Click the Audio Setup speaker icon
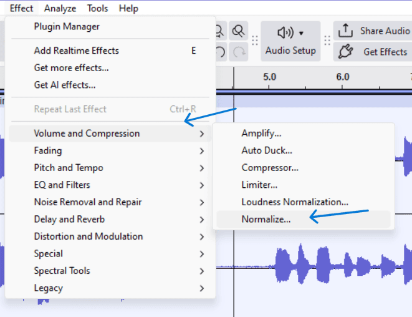This screenshot has width=412, height=317. (x=285, y=33)
